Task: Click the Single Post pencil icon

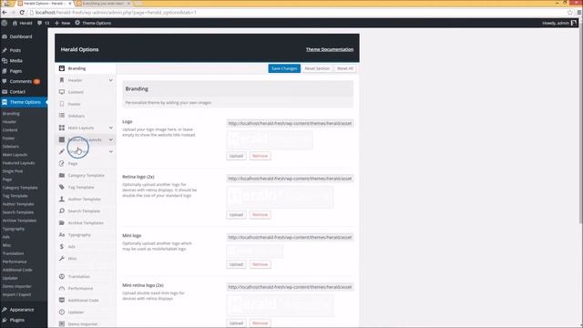Action: pyautogui.click(x=62, y=151)
